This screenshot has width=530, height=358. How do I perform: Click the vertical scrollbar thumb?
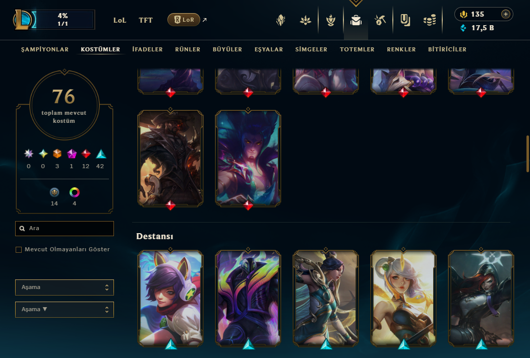click(527, 154)
